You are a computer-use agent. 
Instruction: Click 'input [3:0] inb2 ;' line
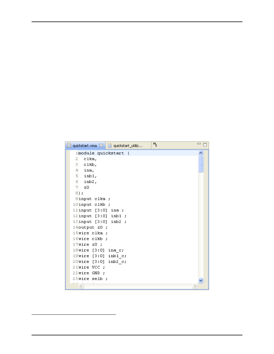point(103,222)
